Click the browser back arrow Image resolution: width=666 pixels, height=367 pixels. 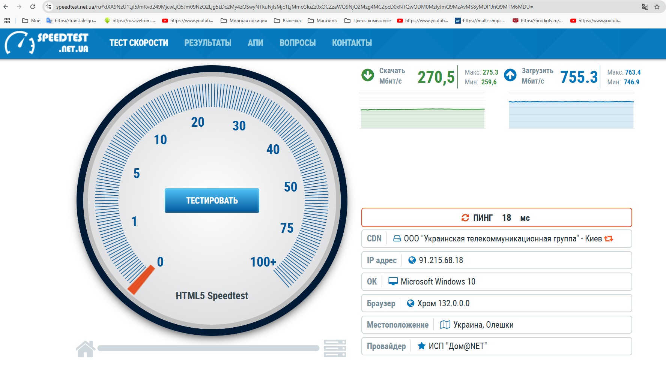pyautogui.click(x=6, y=7)
